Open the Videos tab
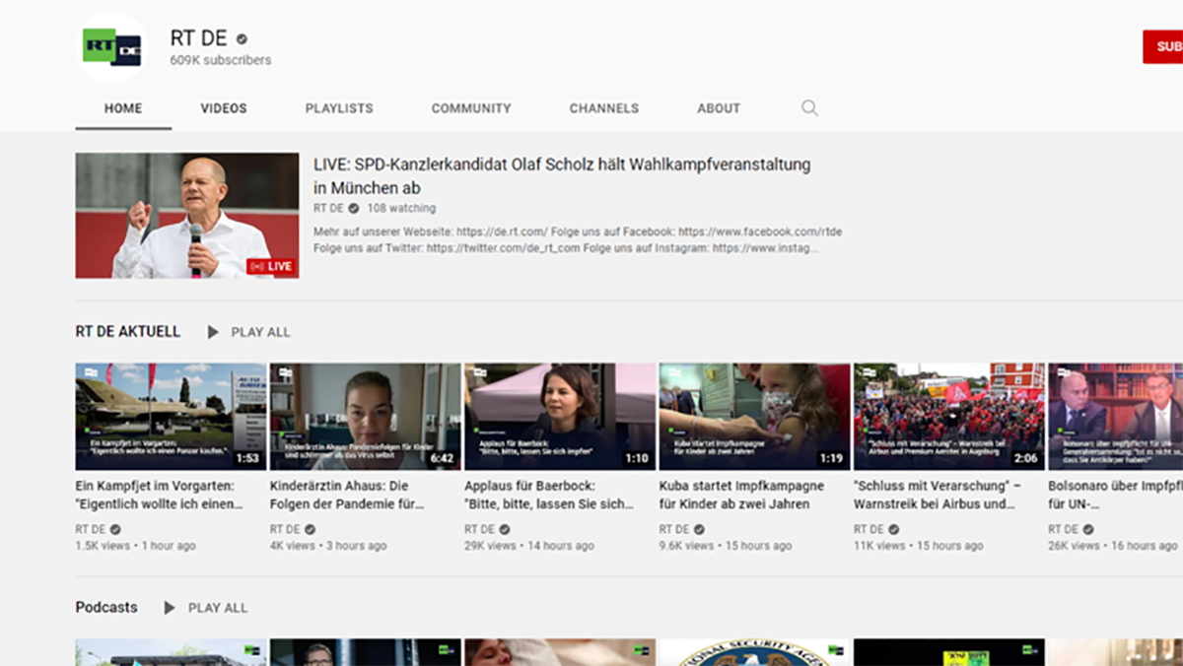The image size is (1183, 666). tap(224, 108)
